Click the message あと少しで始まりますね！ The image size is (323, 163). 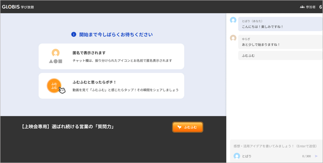click(x=261, y=45)
